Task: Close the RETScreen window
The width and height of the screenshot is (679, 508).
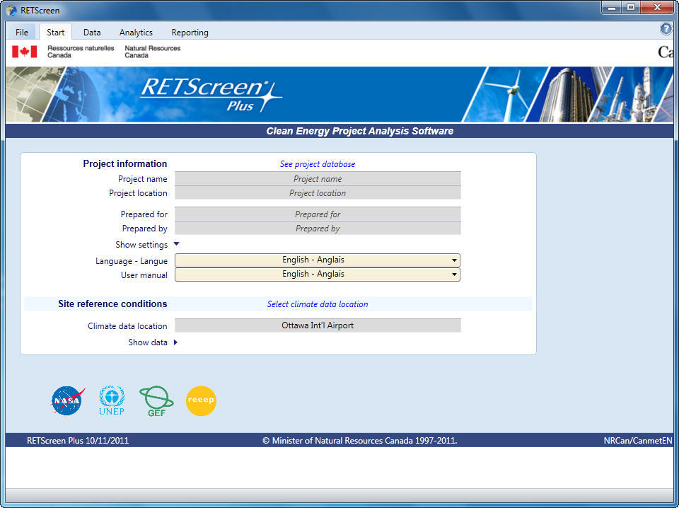Action: (657, 7)
